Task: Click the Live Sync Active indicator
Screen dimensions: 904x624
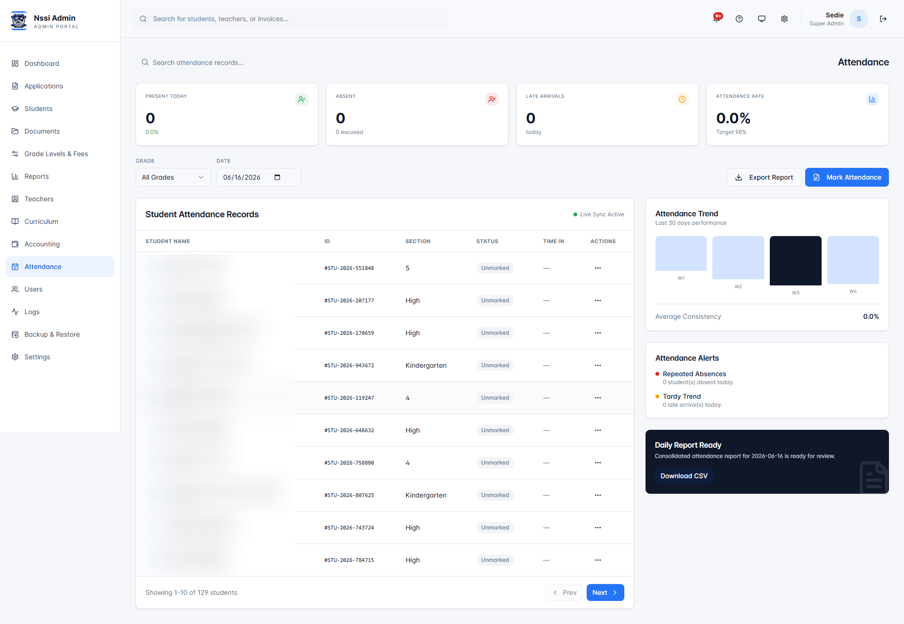Action: (598, 214)
